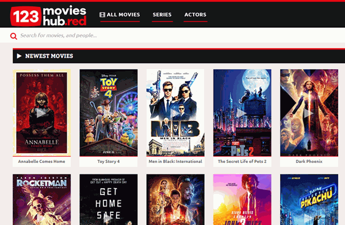Play overlay on Annabelle Comes Home poster
Image resolution: width=345 pixels, height=225 pixels.
pyautogui.click(x=41, y=113)
